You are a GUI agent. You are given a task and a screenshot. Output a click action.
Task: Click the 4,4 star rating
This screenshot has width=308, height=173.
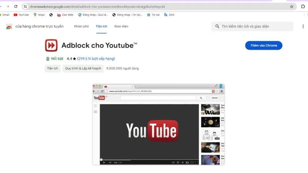tap(71, 59)
